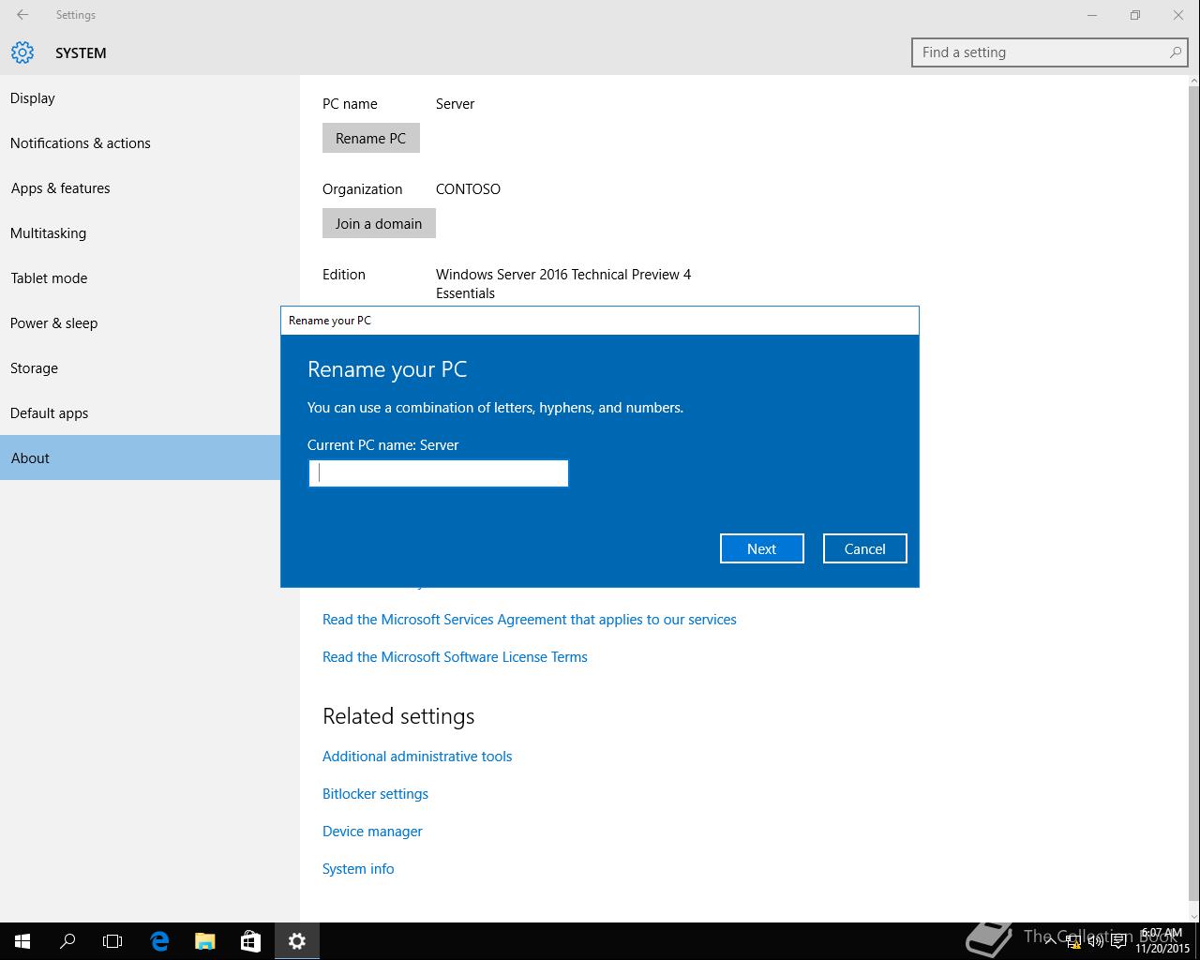This screenshot has height=960, width=1200.
Task: Click the CONTOSO organization value
Action: click(468, 189)
